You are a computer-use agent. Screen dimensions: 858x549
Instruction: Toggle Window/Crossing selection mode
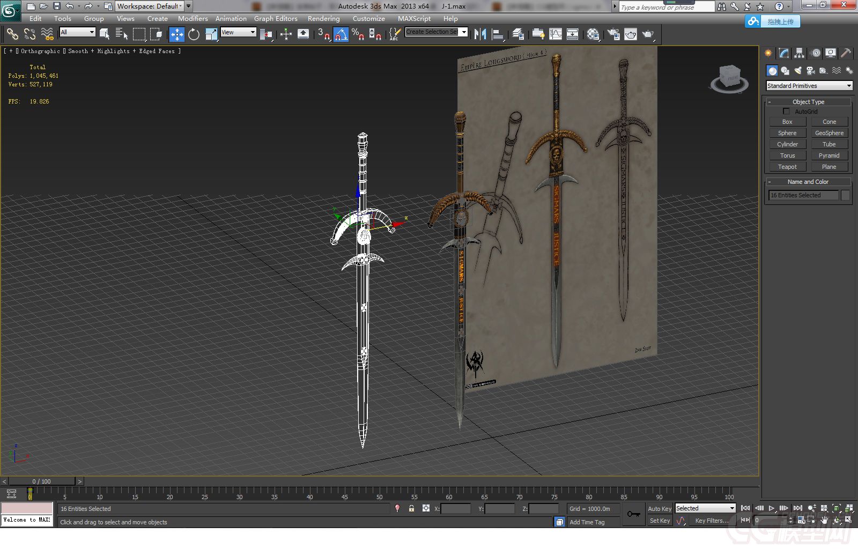(156, 34)
